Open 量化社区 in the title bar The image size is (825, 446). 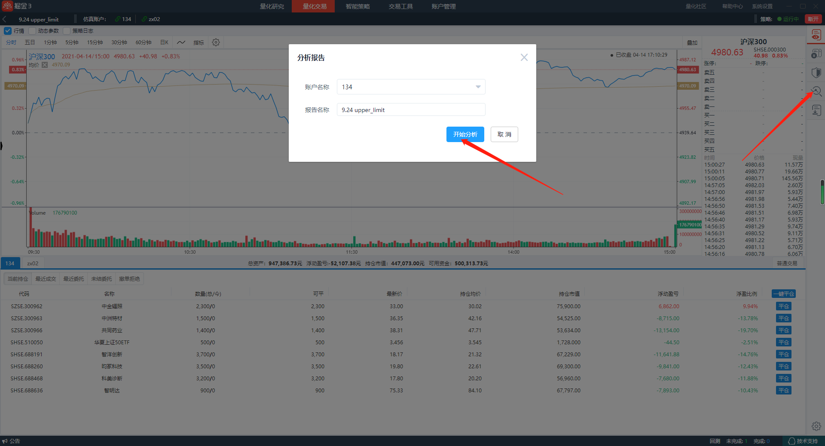(x=696, y=6)
